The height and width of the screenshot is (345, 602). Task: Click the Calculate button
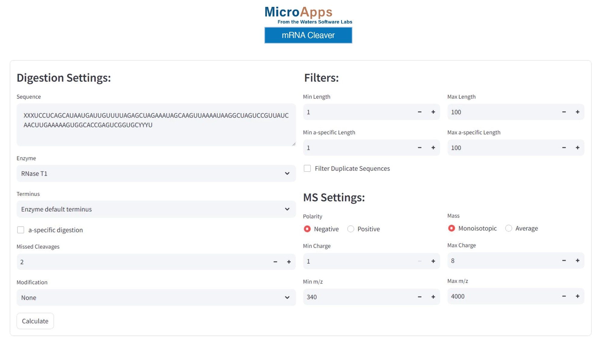click(35, 321)
